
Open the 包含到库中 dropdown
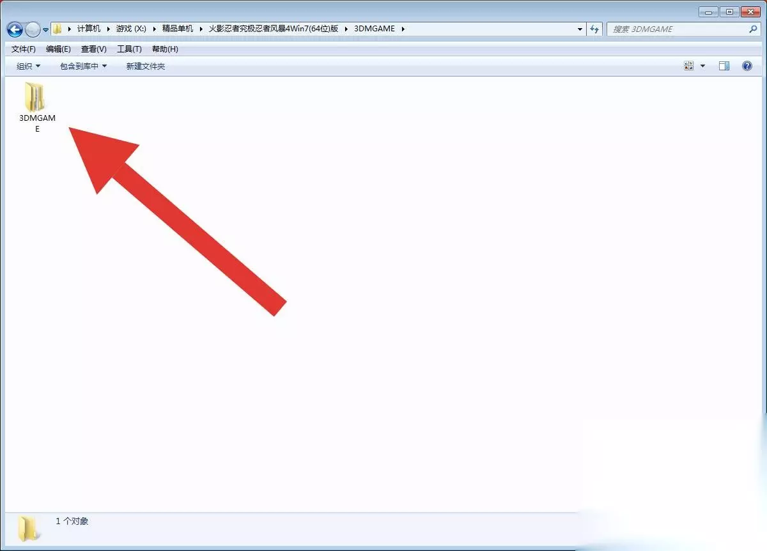coord(83,66)
